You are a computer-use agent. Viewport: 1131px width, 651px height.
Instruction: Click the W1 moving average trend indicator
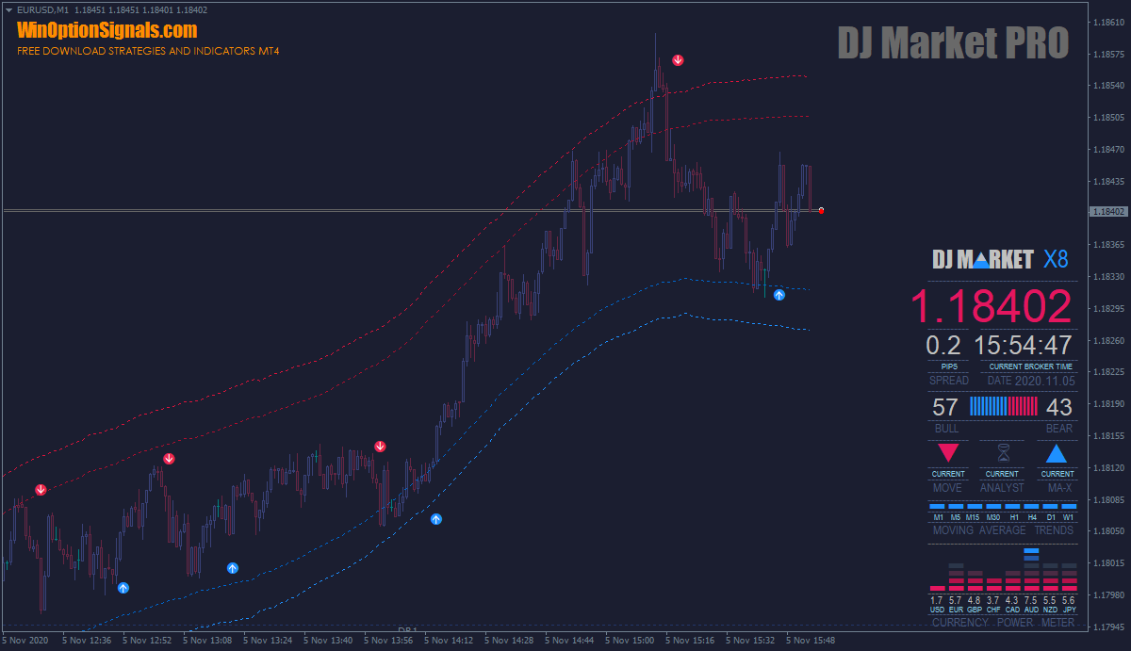(x=1069, y=507)
